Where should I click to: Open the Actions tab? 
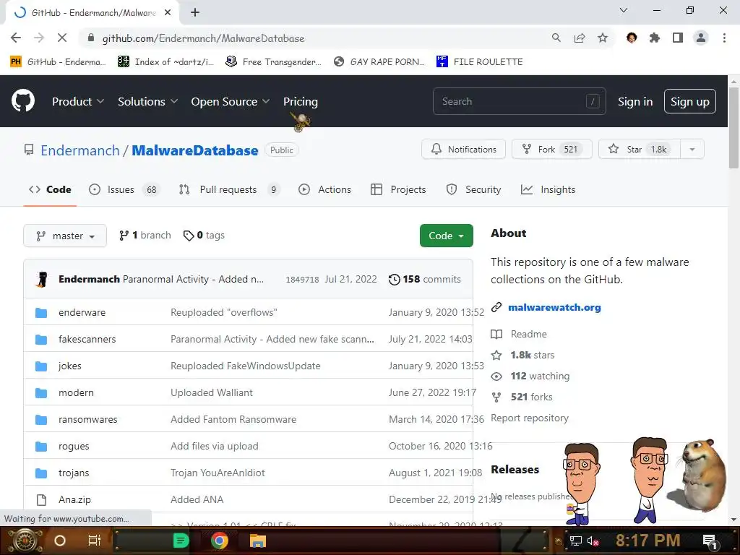click(324, 190)
